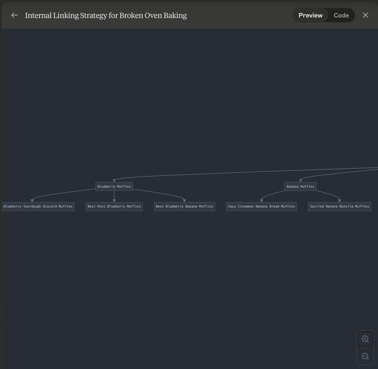The width and height of the screenshot is (378, 369).
Task: Switch to the Preview tab
Action: click(310, 15)
